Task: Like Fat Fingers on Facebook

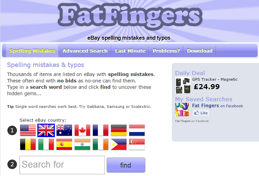Action: 201,113
